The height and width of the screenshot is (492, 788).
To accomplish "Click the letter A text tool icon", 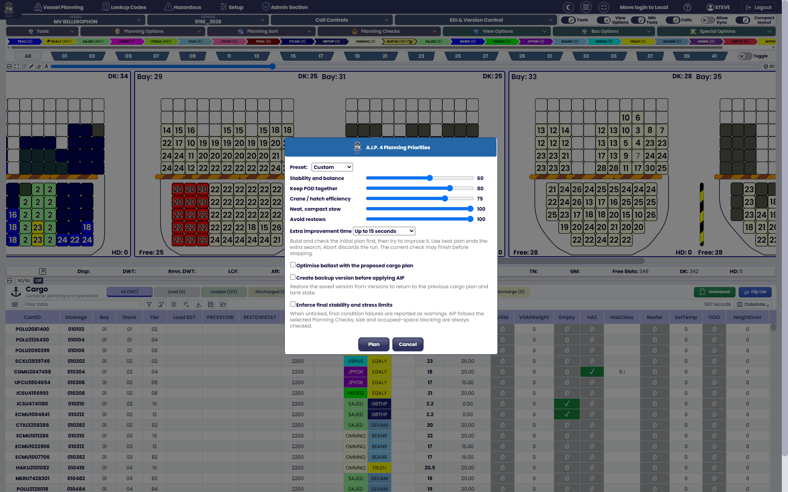I will coord(46,66).
